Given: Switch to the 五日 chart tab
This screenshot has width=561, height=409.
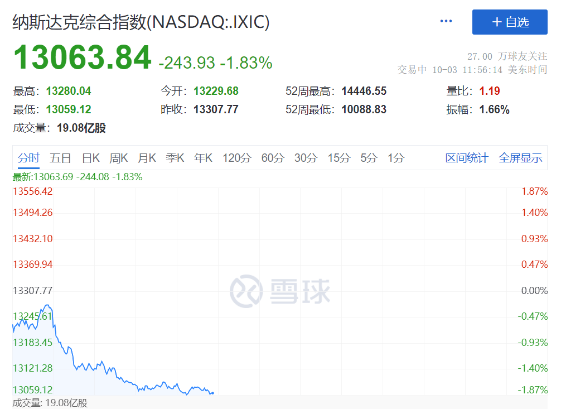Looking at the screenshot, I should click(x=60, y=158).
